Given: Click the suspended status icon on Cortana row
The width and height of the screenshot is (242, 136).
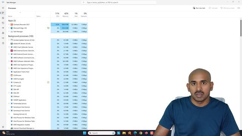Looking at the screenshot, I should coord(48,82).
